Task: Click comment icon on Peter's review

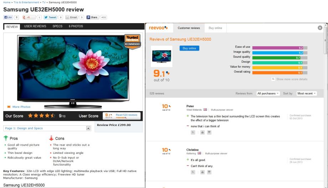Action: pyautogui.click(x=193, y=132)
